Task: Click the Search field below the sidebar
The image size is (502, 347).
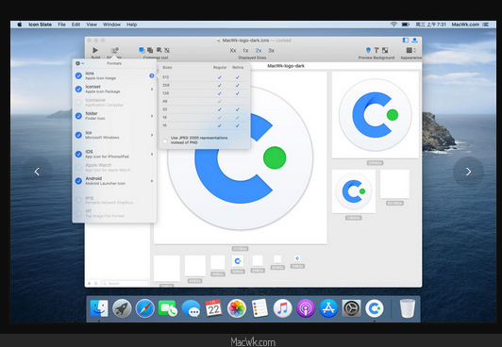Action: (125, 284)
